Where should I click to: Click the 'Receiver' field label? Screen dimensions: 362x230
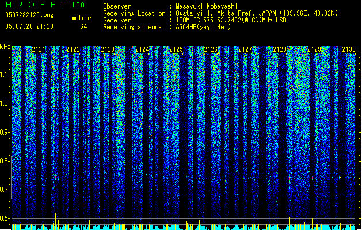point(117,20)
